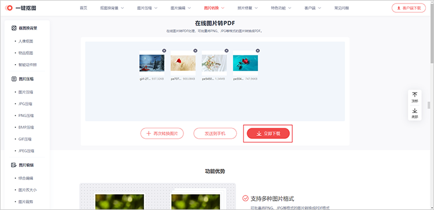Remove the teal water rose image
The image size is (434, 210).
(x=258, y=51)
